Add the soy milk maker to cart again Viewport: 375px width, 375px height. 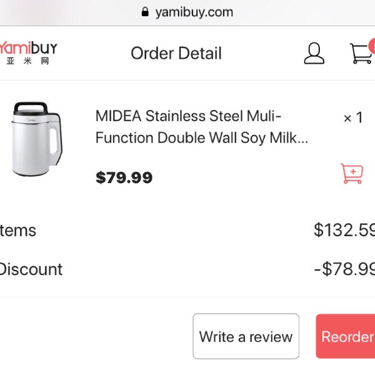click(x=352, y=173)
